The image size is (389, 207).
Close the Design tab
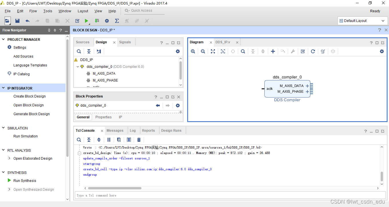tap(114, 42)
